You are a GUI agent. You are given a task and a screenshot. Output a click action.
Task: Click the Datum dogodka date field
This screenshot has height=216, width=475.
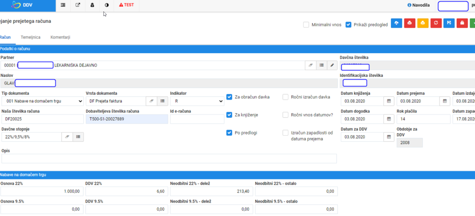click(362, 119)
